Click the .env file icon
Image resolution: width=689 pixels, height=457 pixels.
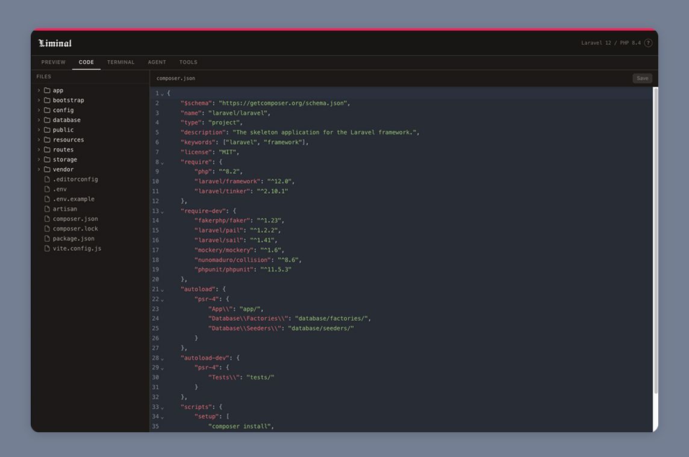coord(47,189)
